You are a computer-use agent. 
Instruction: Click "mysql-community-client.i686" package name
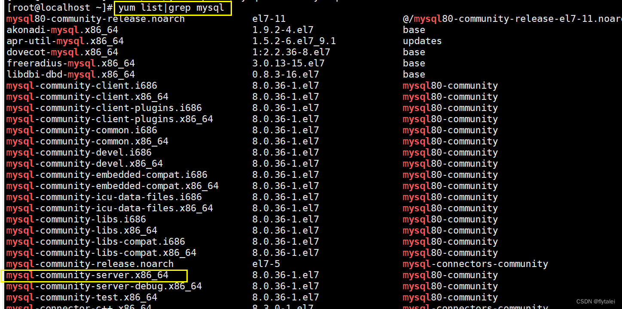(82, 86)
